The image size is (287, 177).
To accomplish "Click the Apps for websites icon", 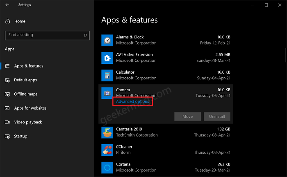I will [x=7, y=108].
